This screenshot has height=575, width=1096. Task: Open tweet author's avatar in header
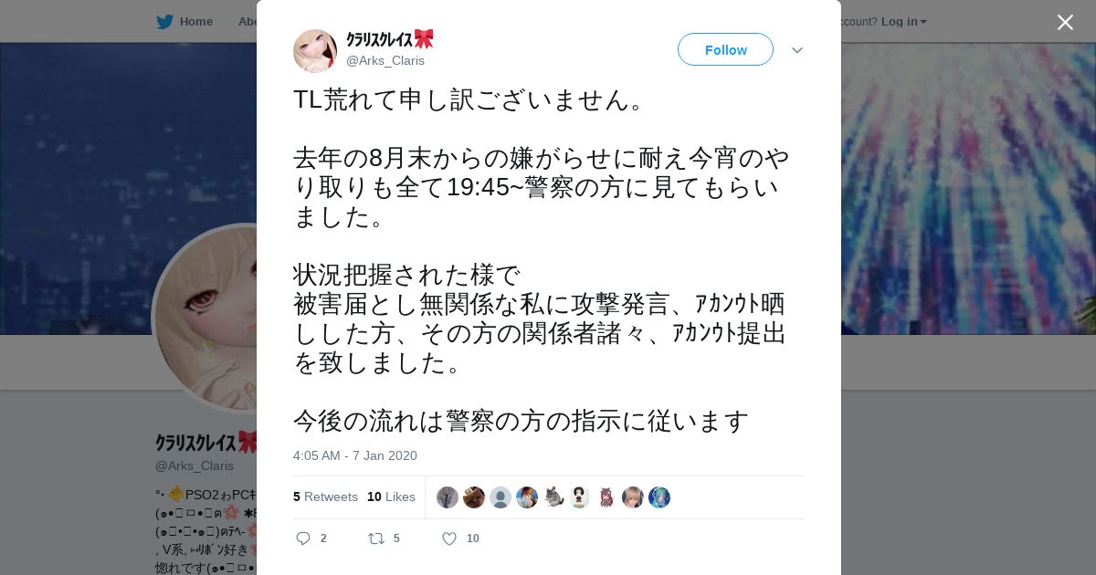(x=315, y=50)
